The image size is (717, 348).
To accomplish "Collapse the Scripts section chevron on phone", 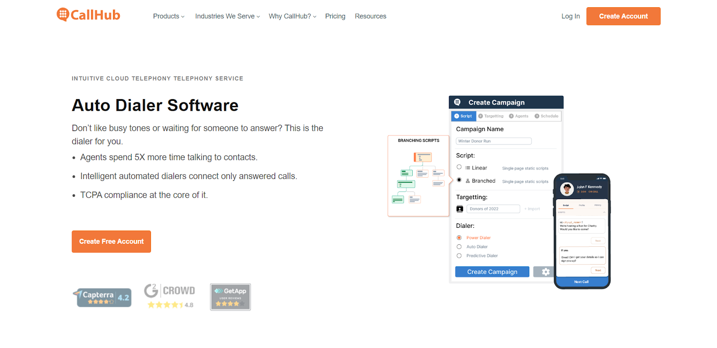I will point(604,212).
